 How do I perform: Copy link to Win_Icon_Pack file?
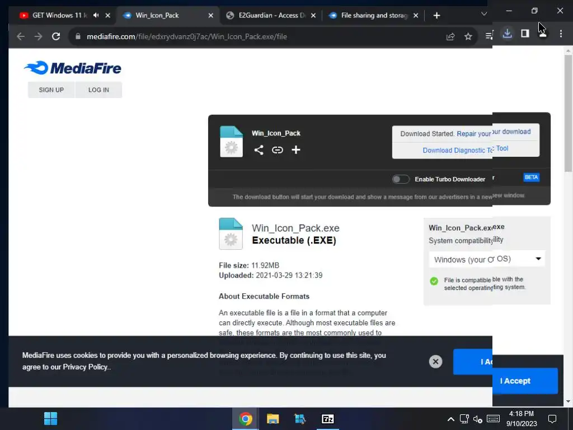click(278, 150)
